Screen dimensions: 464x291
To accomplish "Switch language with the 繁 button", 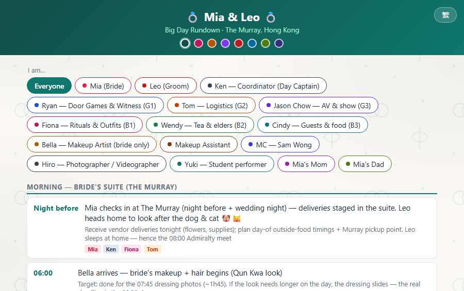I will pos(445,15).
